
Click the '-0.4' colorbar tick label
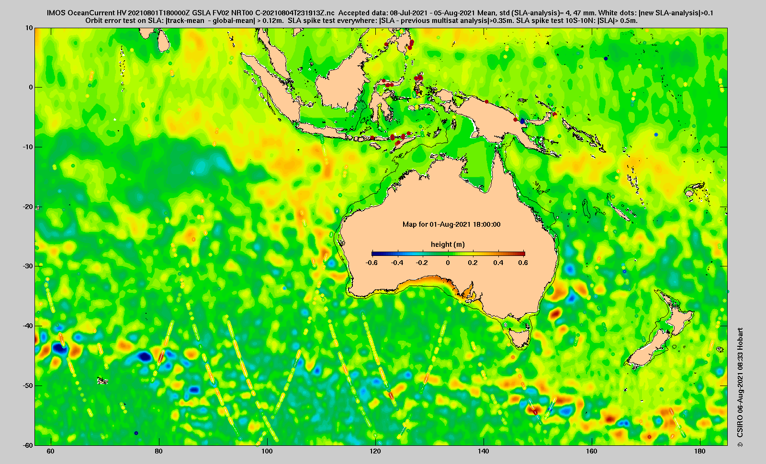click(397, 263)
